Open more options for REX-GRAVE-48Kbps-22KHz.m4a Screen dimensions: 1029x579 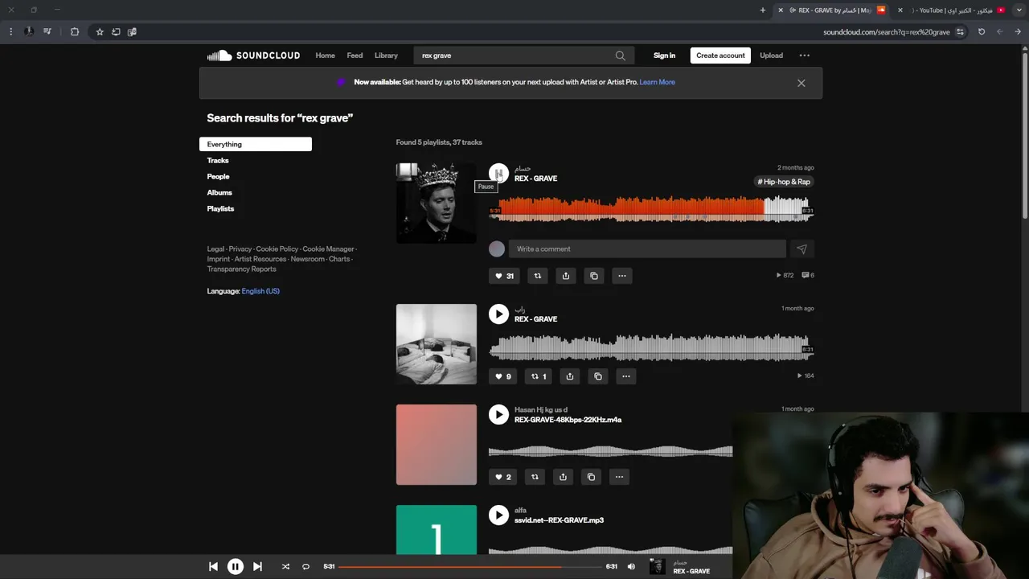tap(619, 477)
